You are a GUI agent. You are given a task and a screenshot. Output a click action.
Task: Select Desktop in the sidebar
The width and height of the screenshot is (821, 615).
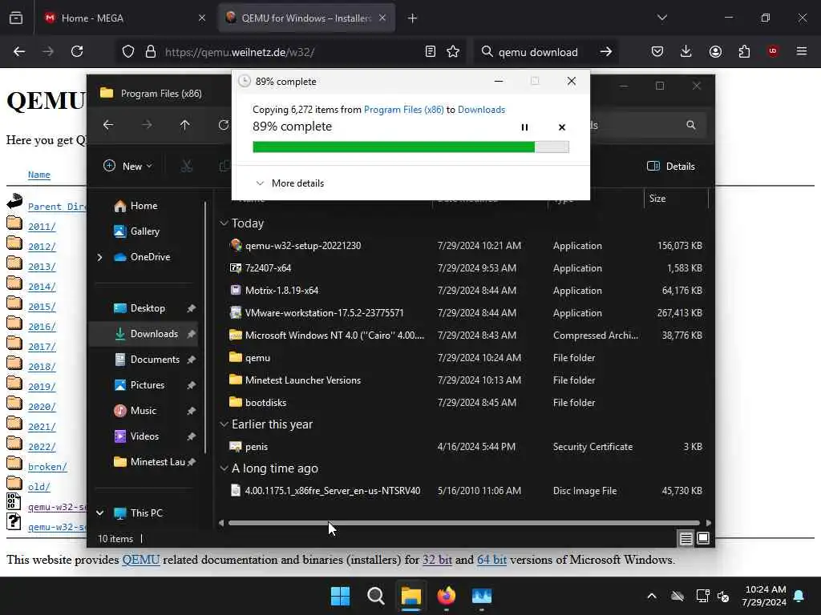pos(141,308)
